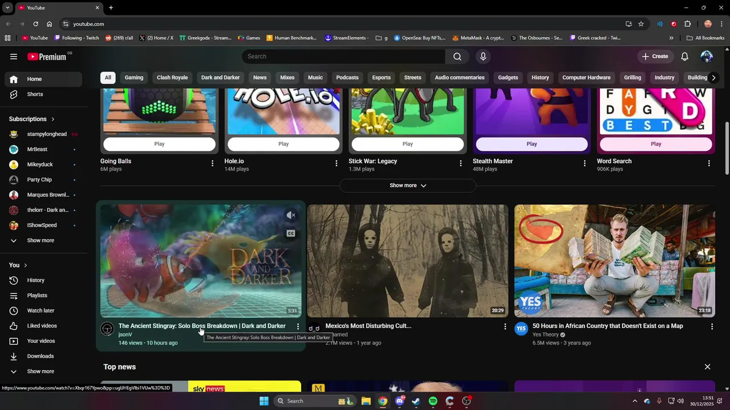Show more subscriptions in sidebar
Screen dimensions: 730x410
[x=43, y=240]
